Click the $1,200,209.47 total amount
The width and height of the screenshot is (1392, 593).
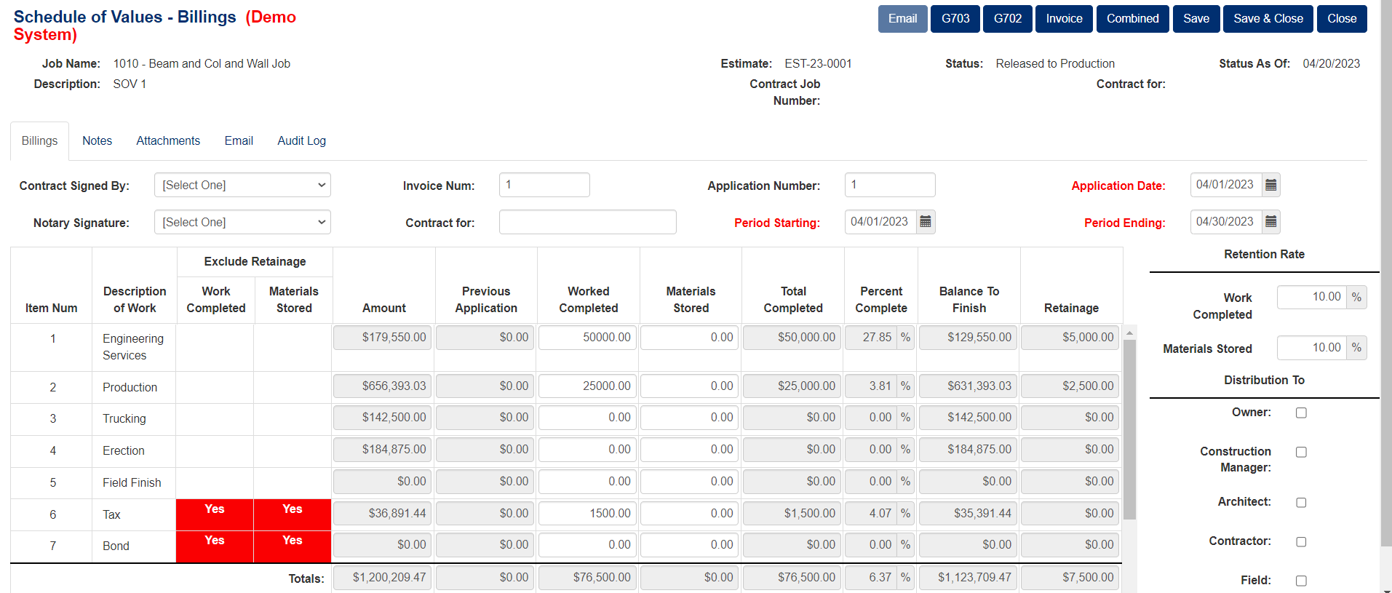coord(383,578)
